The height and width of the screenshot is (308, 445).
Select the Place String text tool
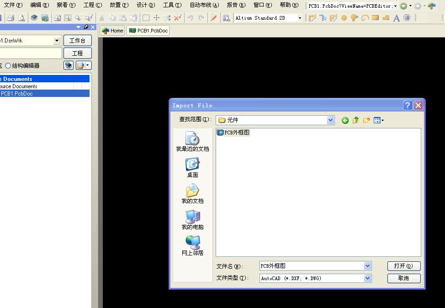[397, 18]
